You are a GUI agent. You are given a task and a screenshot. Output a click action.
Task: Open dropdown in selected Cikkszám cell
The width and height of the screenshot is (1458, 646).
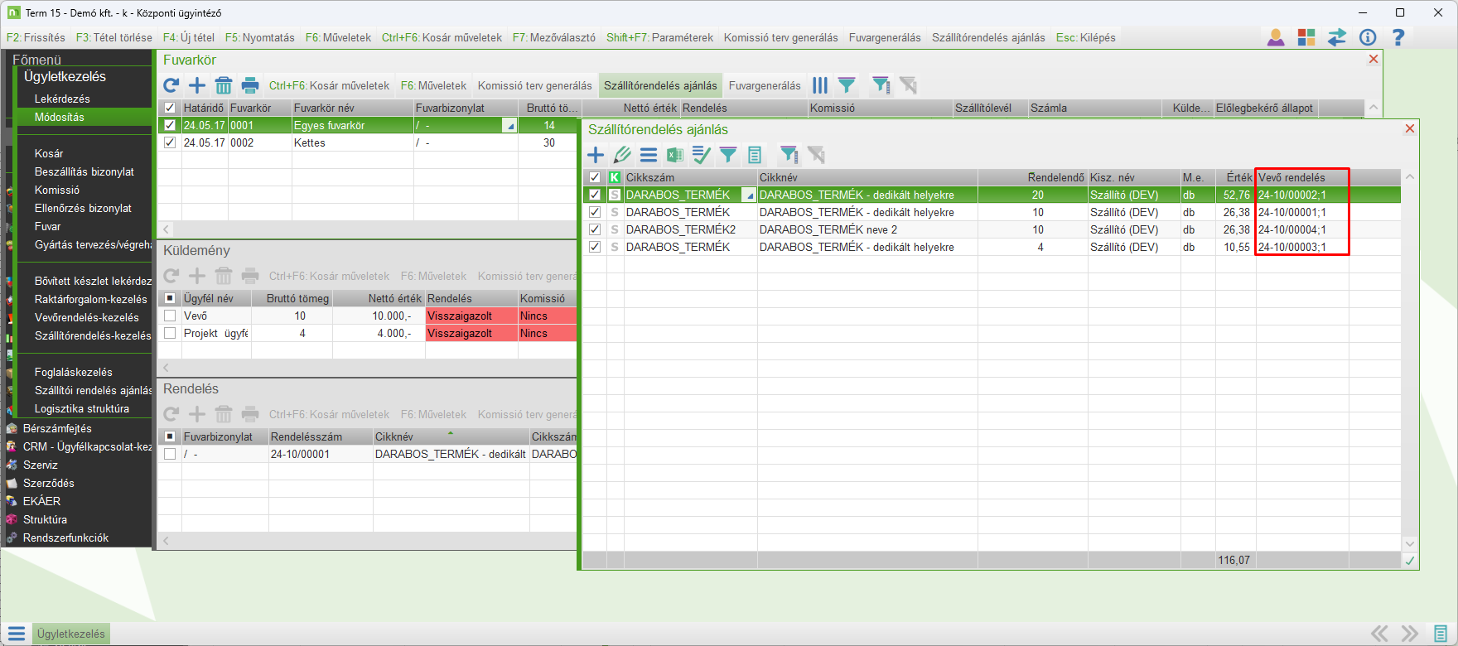click(749, 195)
